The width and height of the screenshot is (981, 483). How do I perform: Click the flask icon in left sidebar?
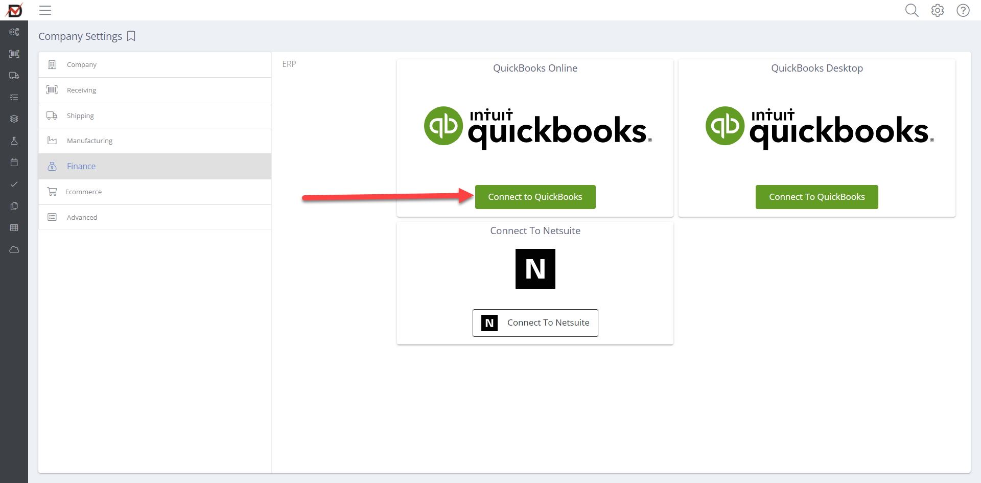pos(14,141)
